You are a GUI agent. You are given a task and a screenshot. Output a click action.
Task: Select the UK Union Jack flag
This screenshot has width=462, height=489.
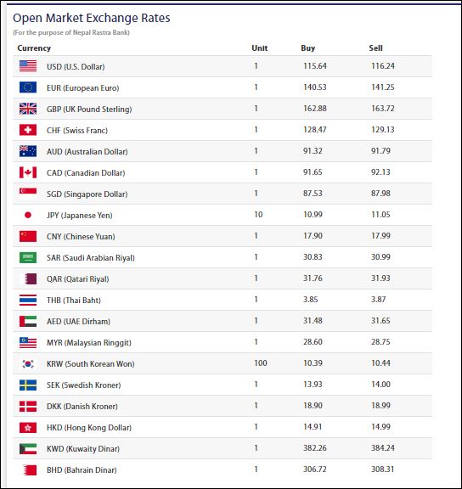(x=28, y=109)
